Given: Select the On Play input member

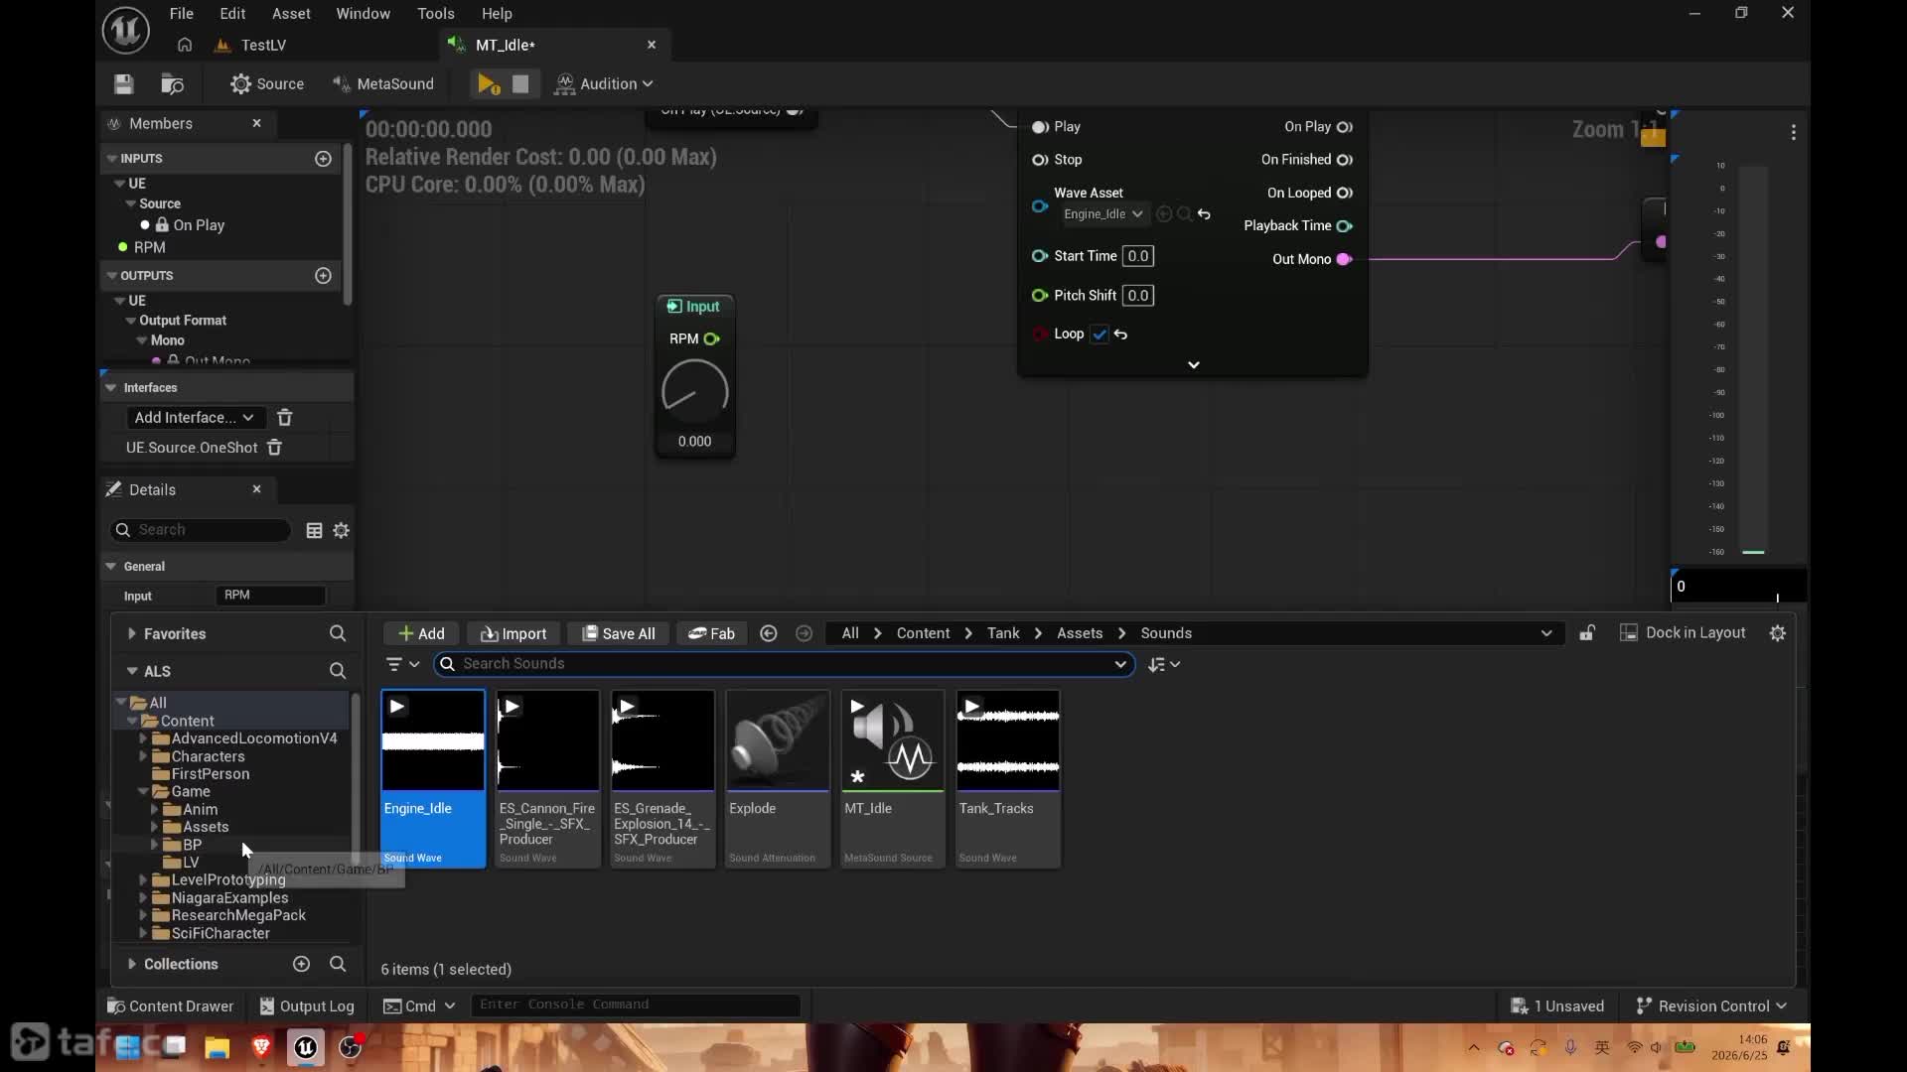Looking at the screenshot, I should (x=199, y=225).
